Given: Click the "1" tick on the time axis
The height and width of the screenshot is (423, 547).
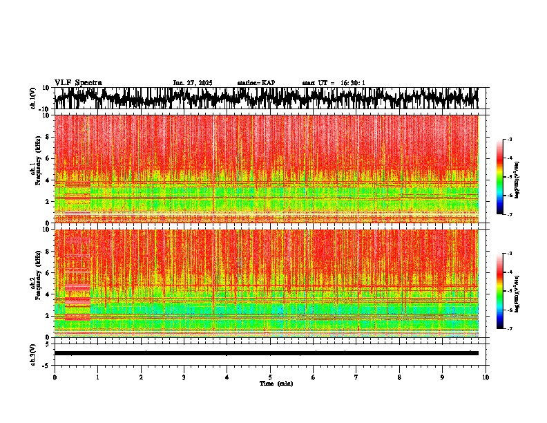Looking at the screenshot, I should [x=97, y=377].
